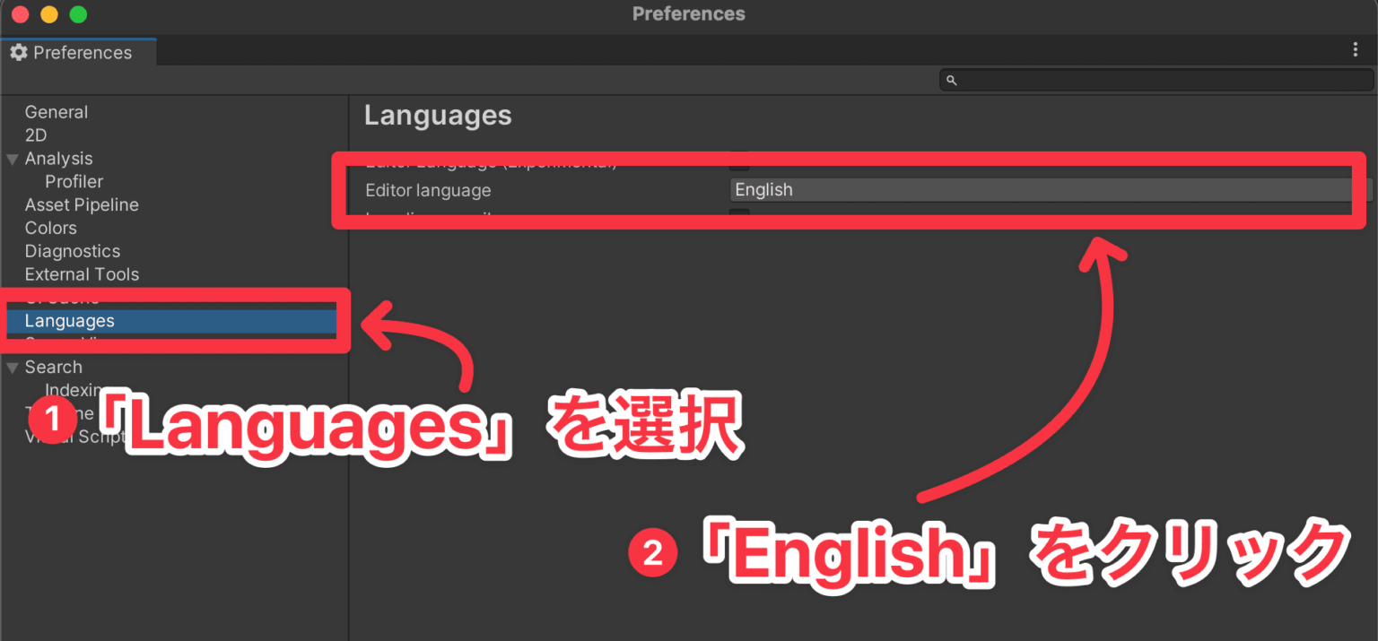Collapse the Analysis section disclosure triangle
This screenshot has width=1378, height=641.
pyautogui.click(x=13, y=158)
